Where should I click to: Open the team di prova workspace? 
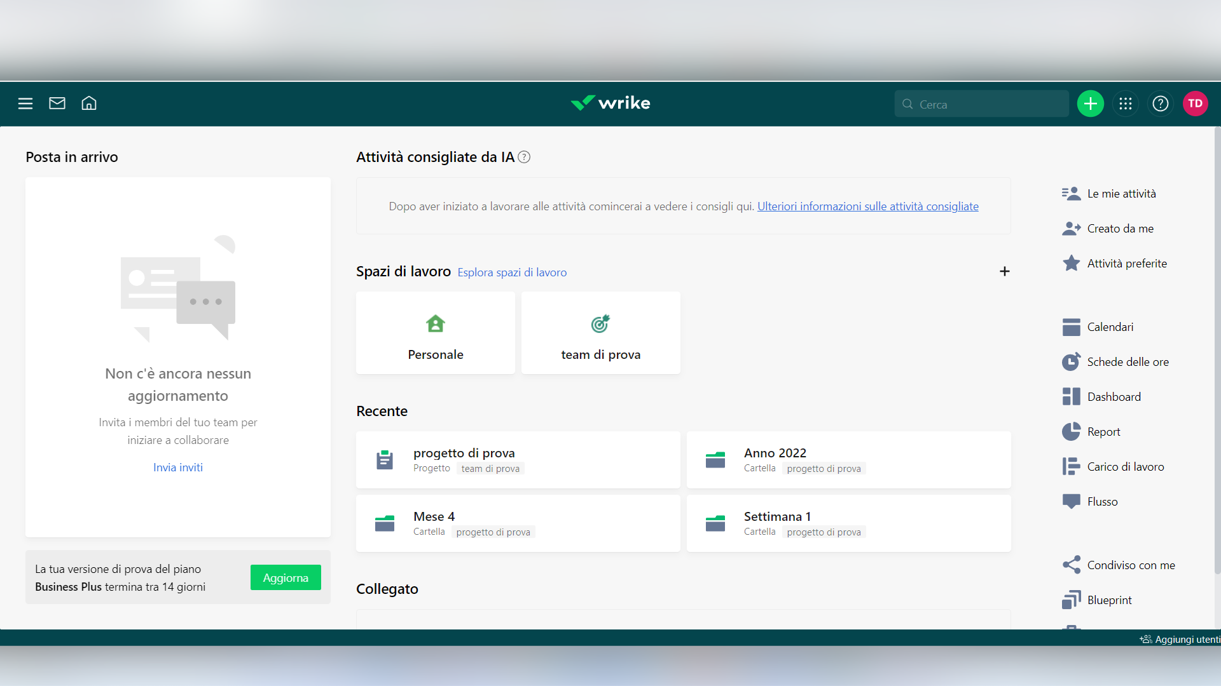point(600,333)
